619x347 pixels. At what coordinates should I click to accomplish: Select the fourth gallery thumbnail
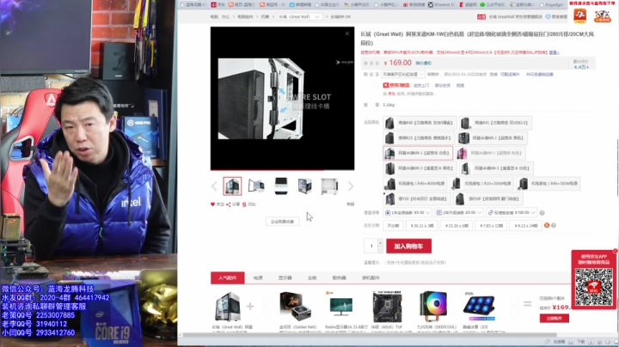(304, 186)
